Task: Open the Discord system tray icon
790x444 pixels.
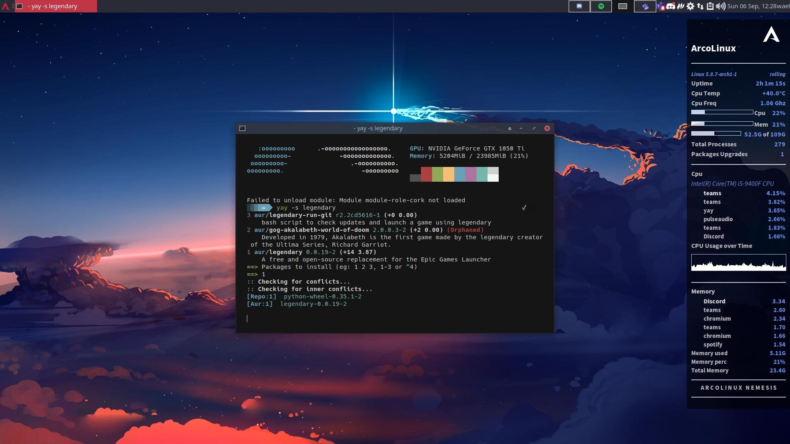Action: coord(671,6)
